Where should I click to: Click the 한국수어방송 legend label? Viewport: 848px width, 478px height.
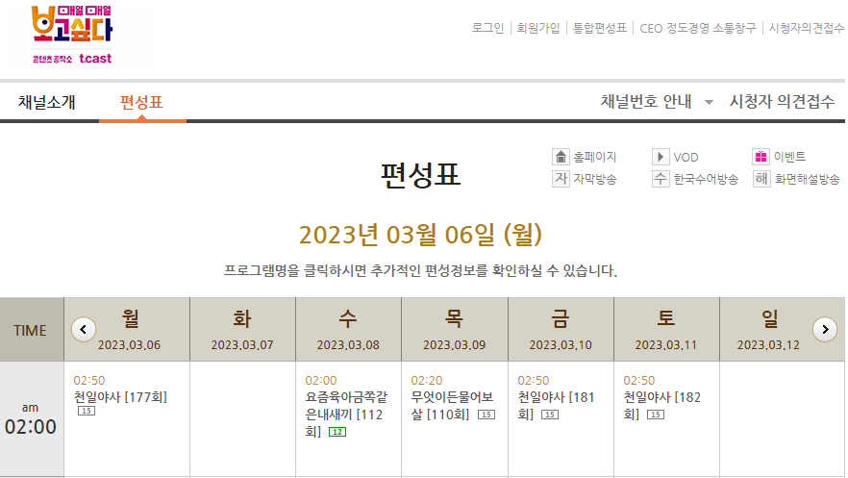coord(706,179)
